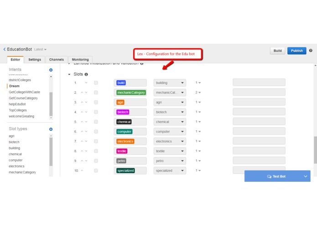The height and width of the screenshot is (225, 317).
Task: Move electronics slot down
Action: tap(86, 141)
